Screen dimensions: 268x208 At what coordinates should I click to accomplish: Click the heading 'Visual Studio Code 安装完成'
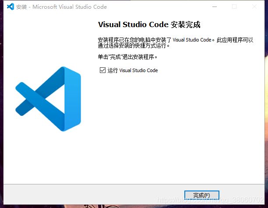[149, 24]
